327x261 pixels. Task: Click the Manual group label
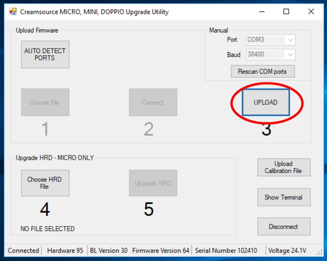[219, 30]
